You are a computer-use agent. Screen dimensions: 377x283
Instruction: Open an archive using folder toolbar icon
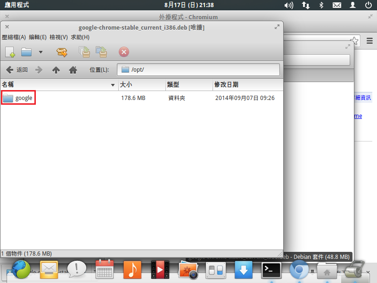pos(26,52)
